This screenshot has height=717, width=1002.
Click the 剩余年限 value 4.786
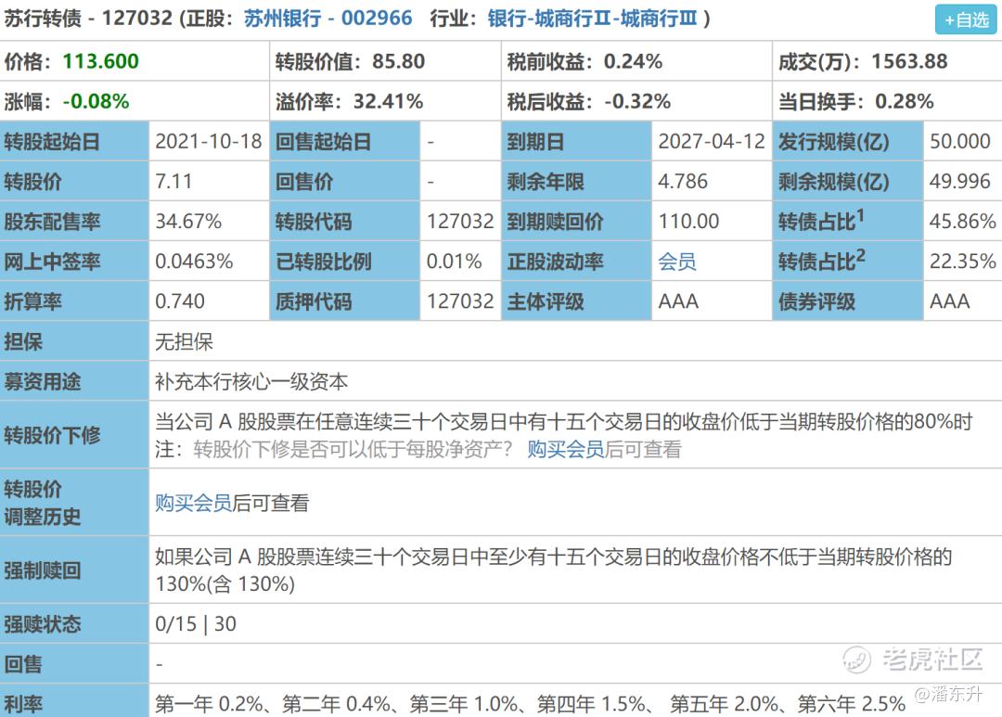click(x=683, y=182)
